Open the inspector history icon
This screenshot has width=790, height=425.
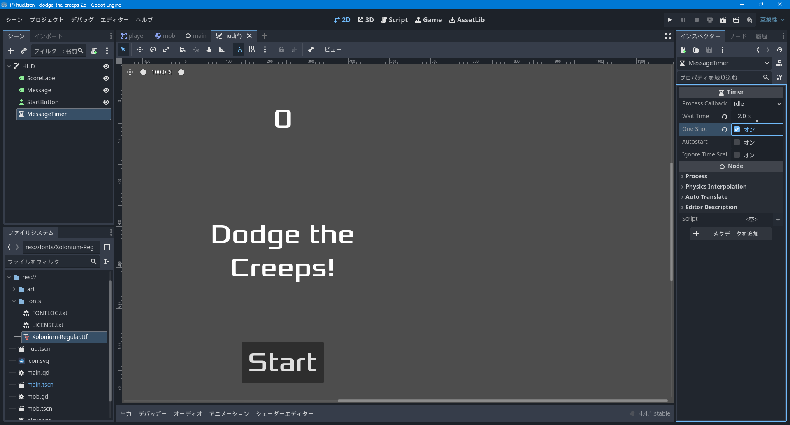[779, 50]
